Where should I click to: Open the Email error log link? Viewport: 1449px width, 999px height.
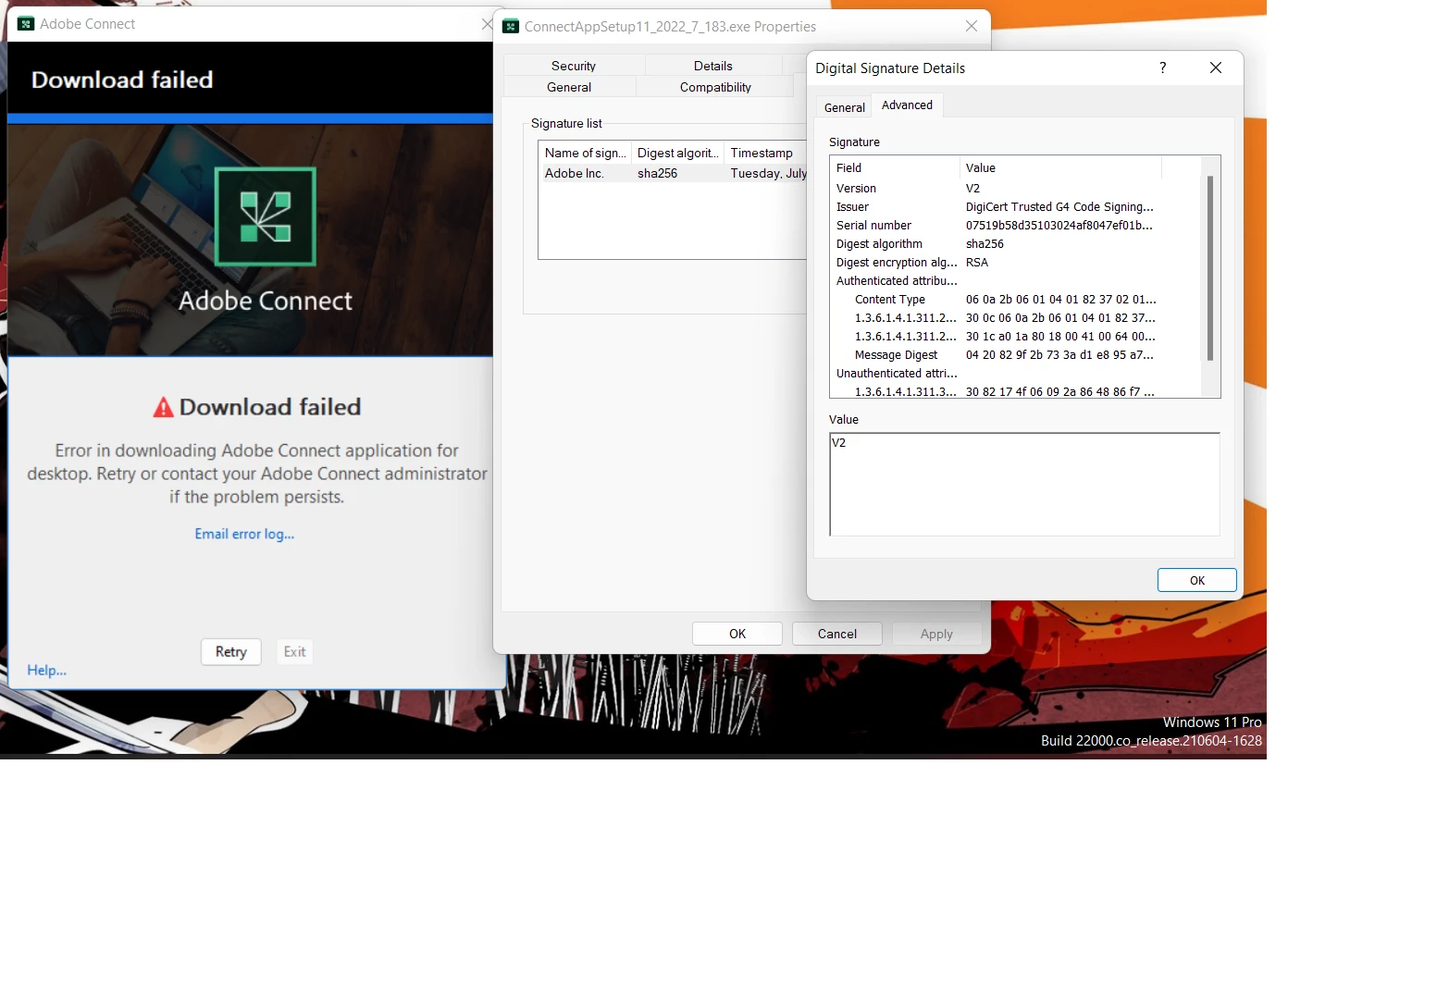coord(244,534)
